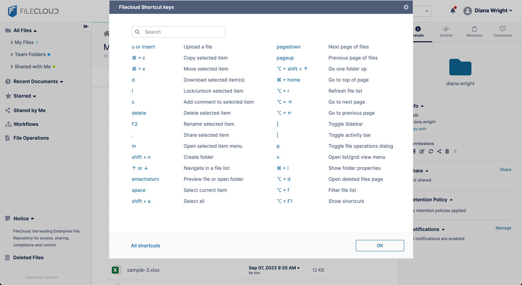
Task: Expand the Starred dropdown
Action: point(34,96)
